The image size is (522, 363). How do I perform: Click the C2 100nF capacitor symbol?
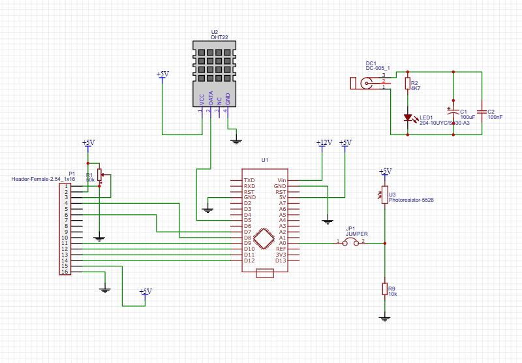[x=482, y=112]
